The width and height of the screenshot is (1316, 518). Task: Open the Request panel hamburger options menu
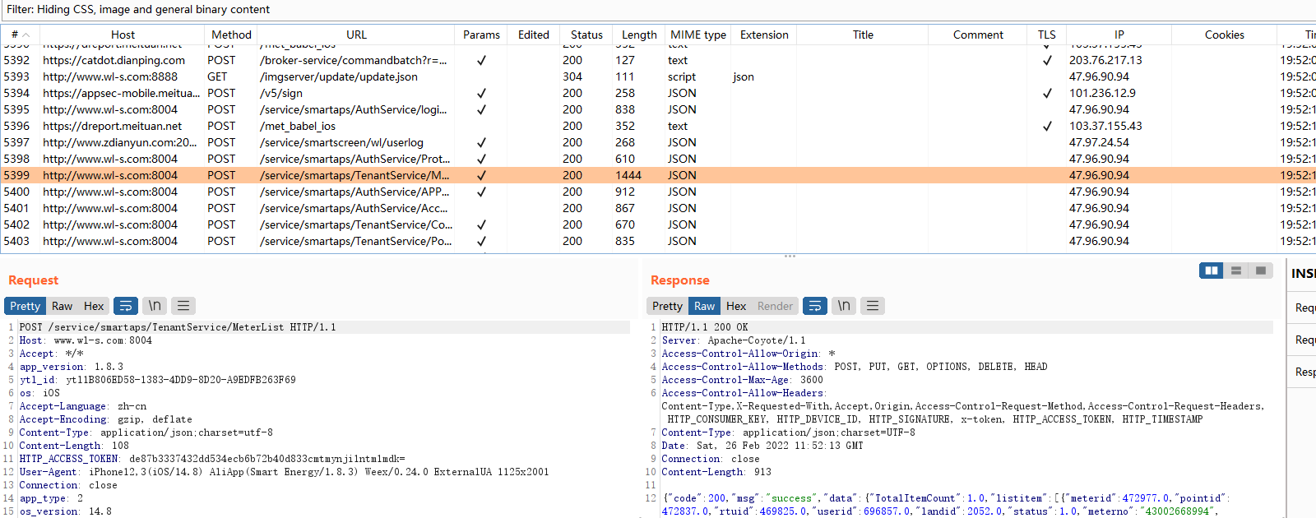click(183, 306)
